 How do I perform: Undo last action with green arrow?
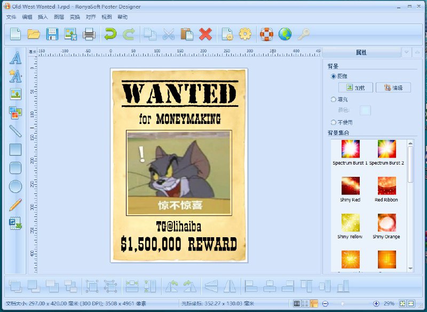tap(110, 34)
